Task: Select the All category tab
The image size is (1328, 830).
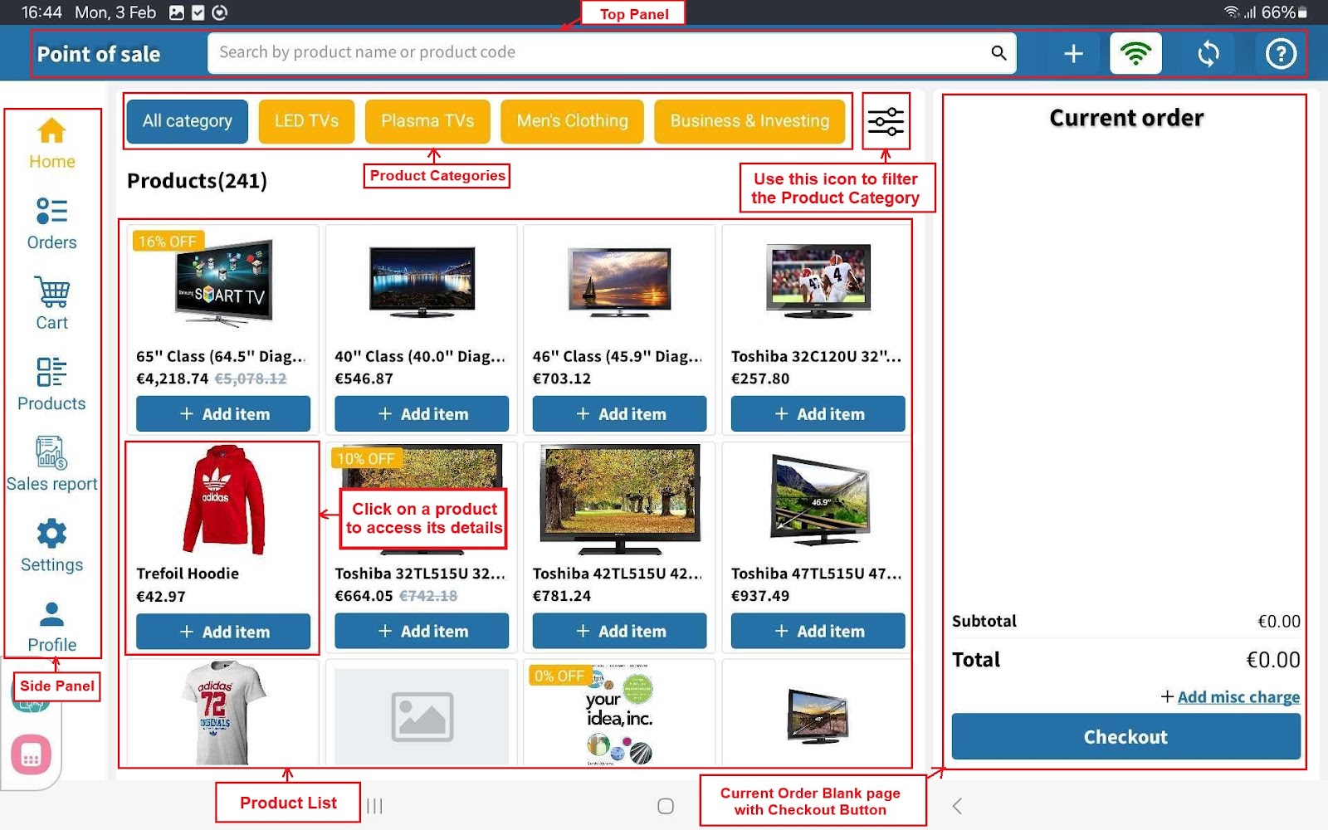Action: tap(188, 121)
